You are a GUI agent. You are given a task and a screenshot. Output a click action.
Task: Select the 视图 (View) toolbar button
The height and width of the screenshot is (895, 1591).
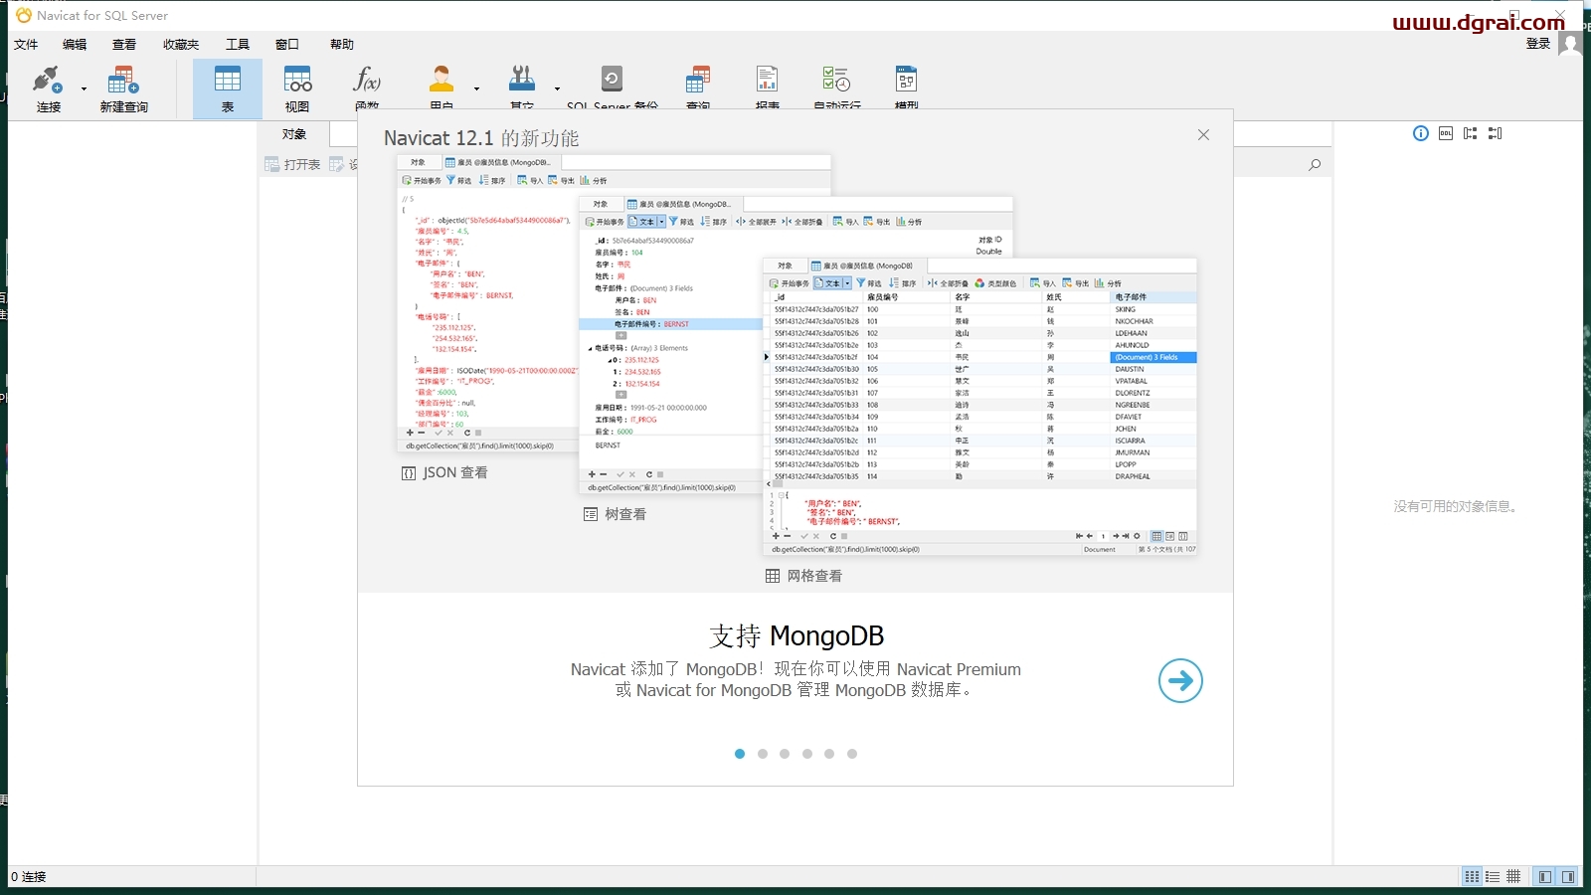point(297,89)
